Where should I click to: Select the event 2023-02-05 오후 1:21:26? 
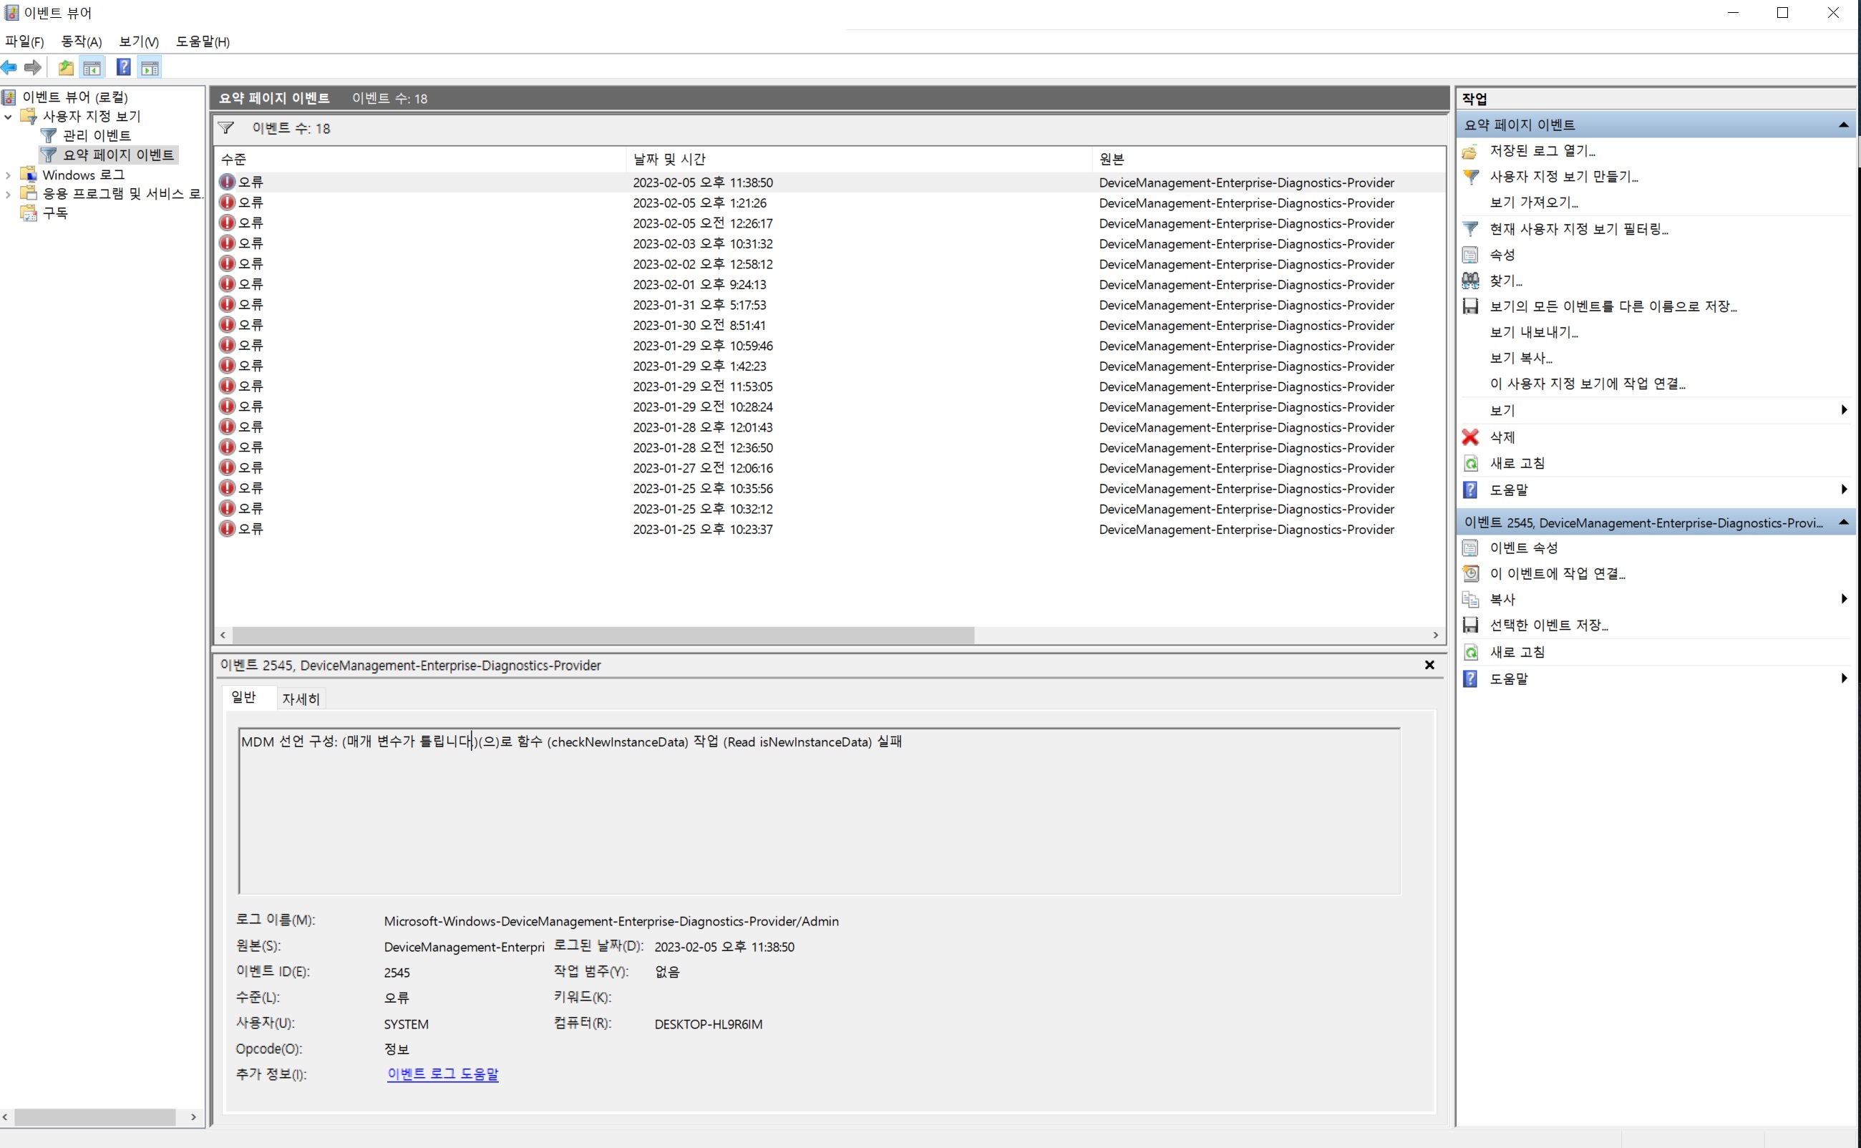pyautogui.click(x=830, y=203)
